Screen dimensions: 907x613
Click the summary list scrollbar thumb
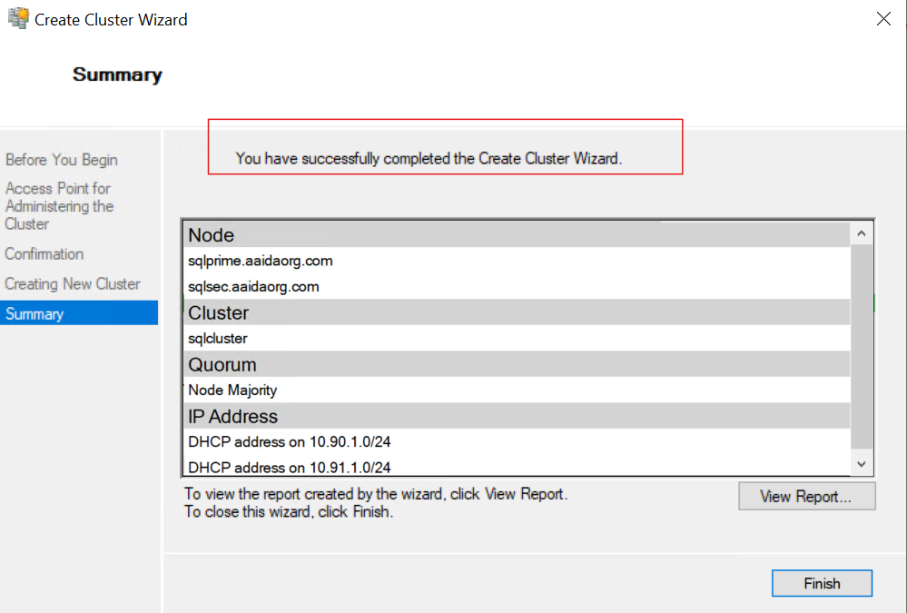coord(862,346)
